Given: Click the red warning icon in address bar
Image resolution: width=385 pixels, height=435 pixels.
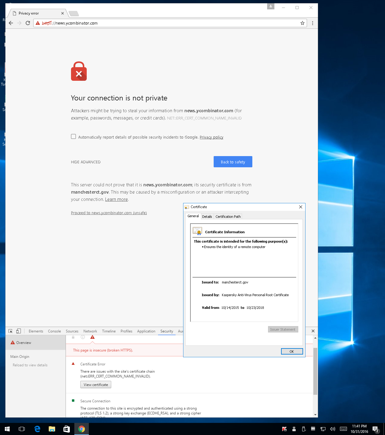Looking at the screenshot, I should pyautogui.click(x=38, y=23).
